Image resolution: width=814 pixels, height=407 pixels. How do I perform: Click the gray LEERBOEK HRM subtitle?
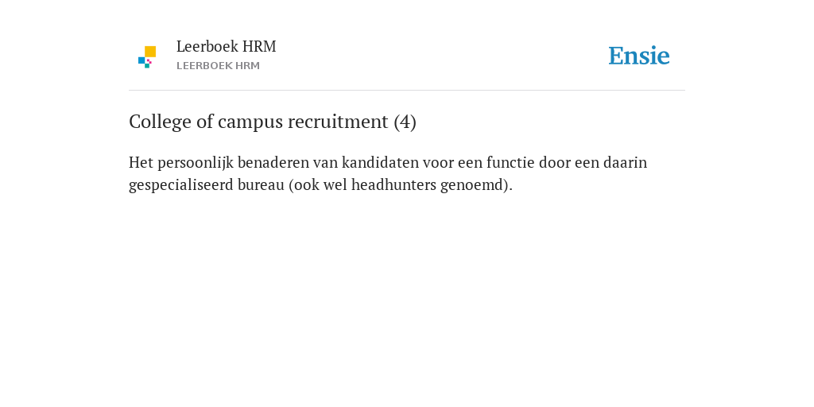click(218, 66)
